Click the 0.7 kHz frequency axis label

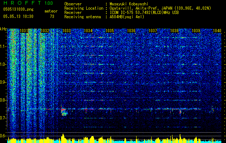click(x=3, y=118)
